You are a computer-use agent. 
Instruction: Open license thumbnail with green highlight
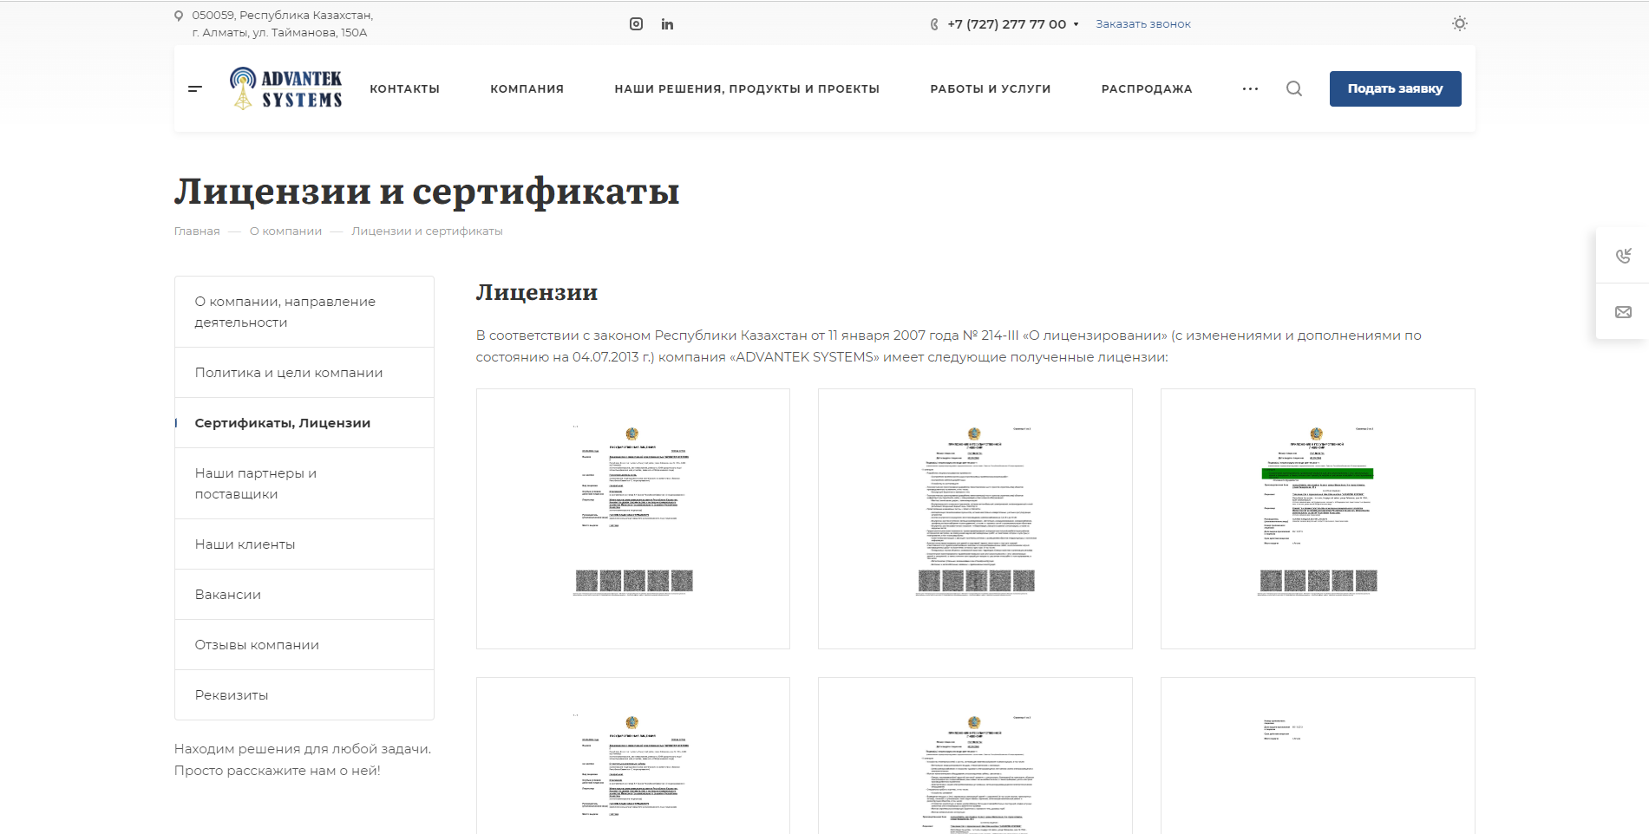[x=1318, y=518]
